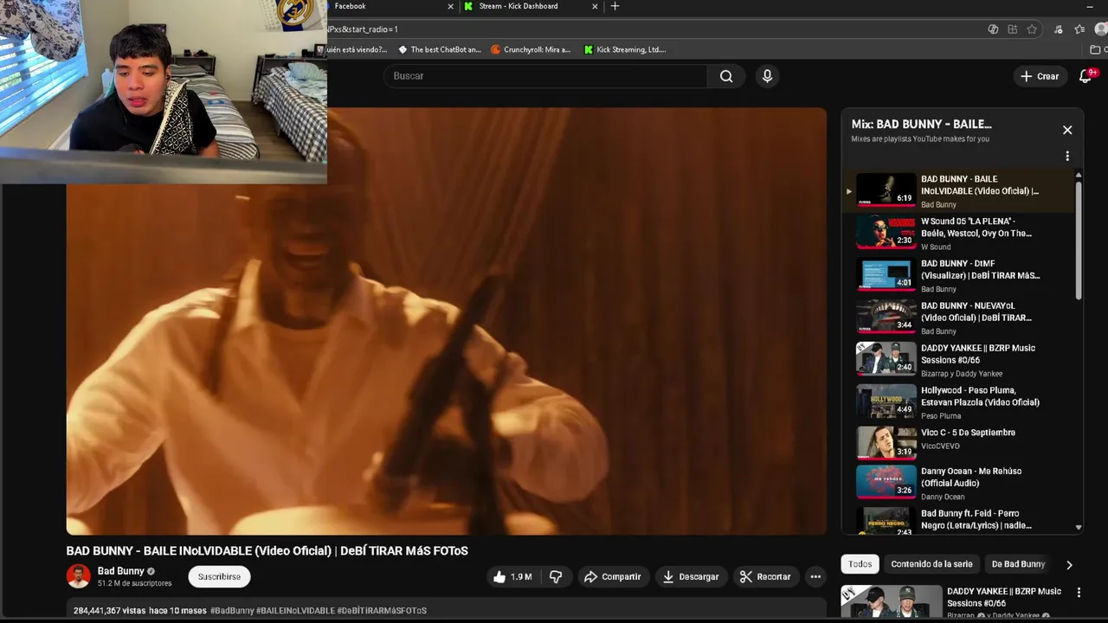Screen dimensions: 1108x623
Task: Open the Bad Bunny channel name link
Action: point(120,571)
